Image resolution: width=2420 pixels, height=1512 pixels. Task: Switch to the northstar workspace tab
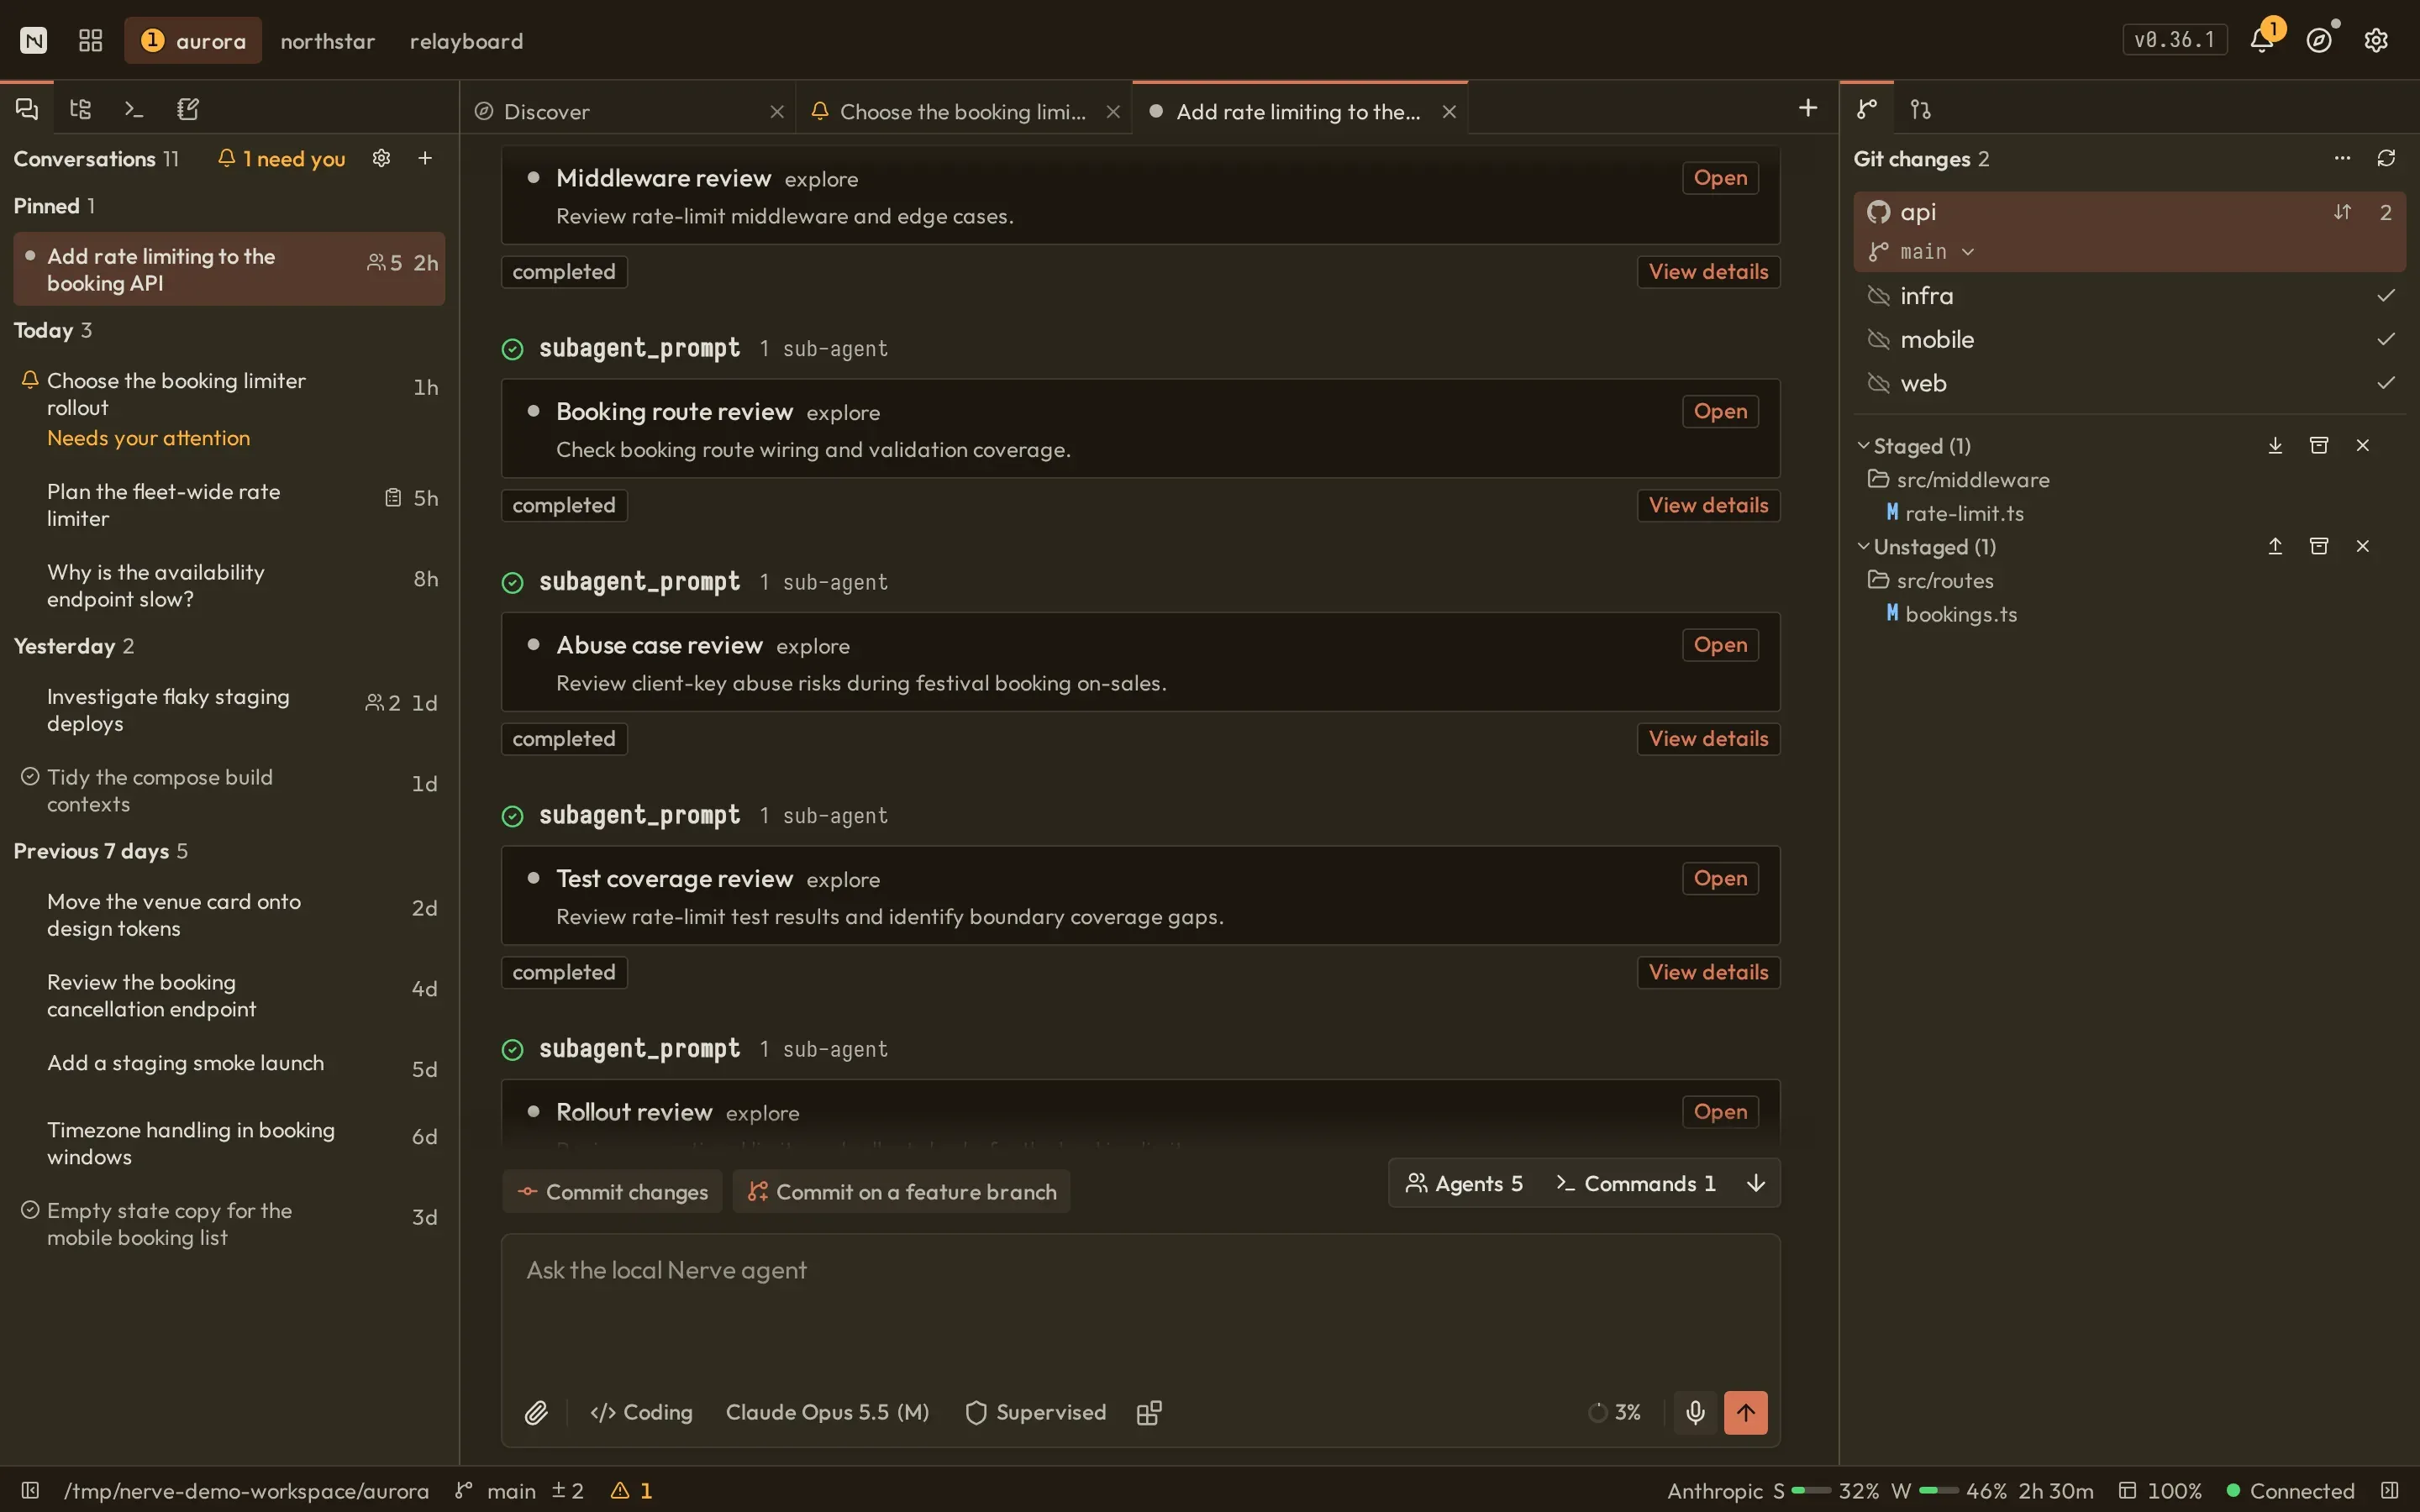pos(328,41)
